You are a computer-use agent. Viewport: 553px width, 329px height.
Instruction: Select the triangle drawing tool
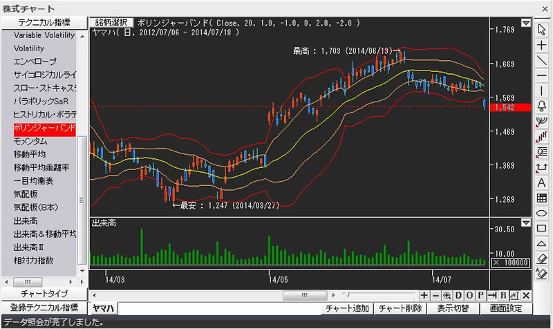point(541,243)
